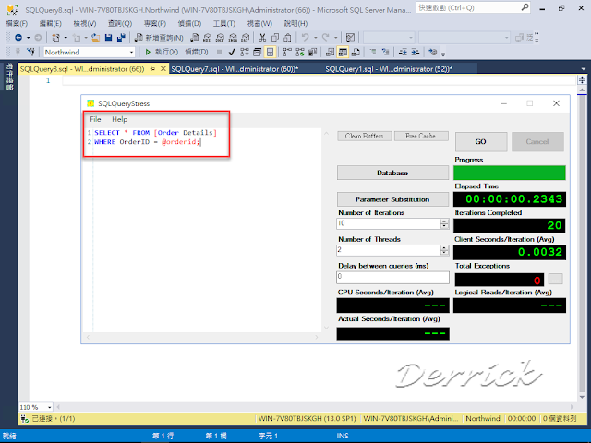Open the Northwind database dropdown

click(131, 52)
